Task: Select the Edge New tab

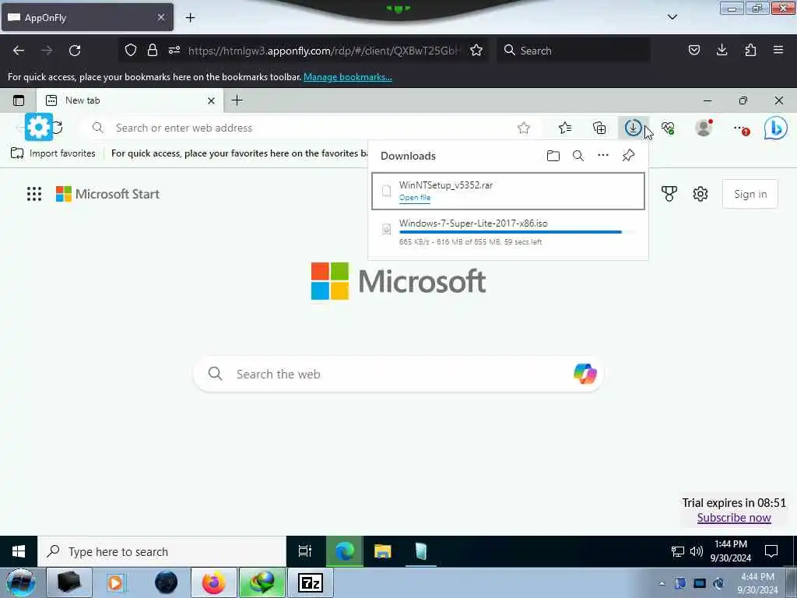Action: [x=130, y=100]
